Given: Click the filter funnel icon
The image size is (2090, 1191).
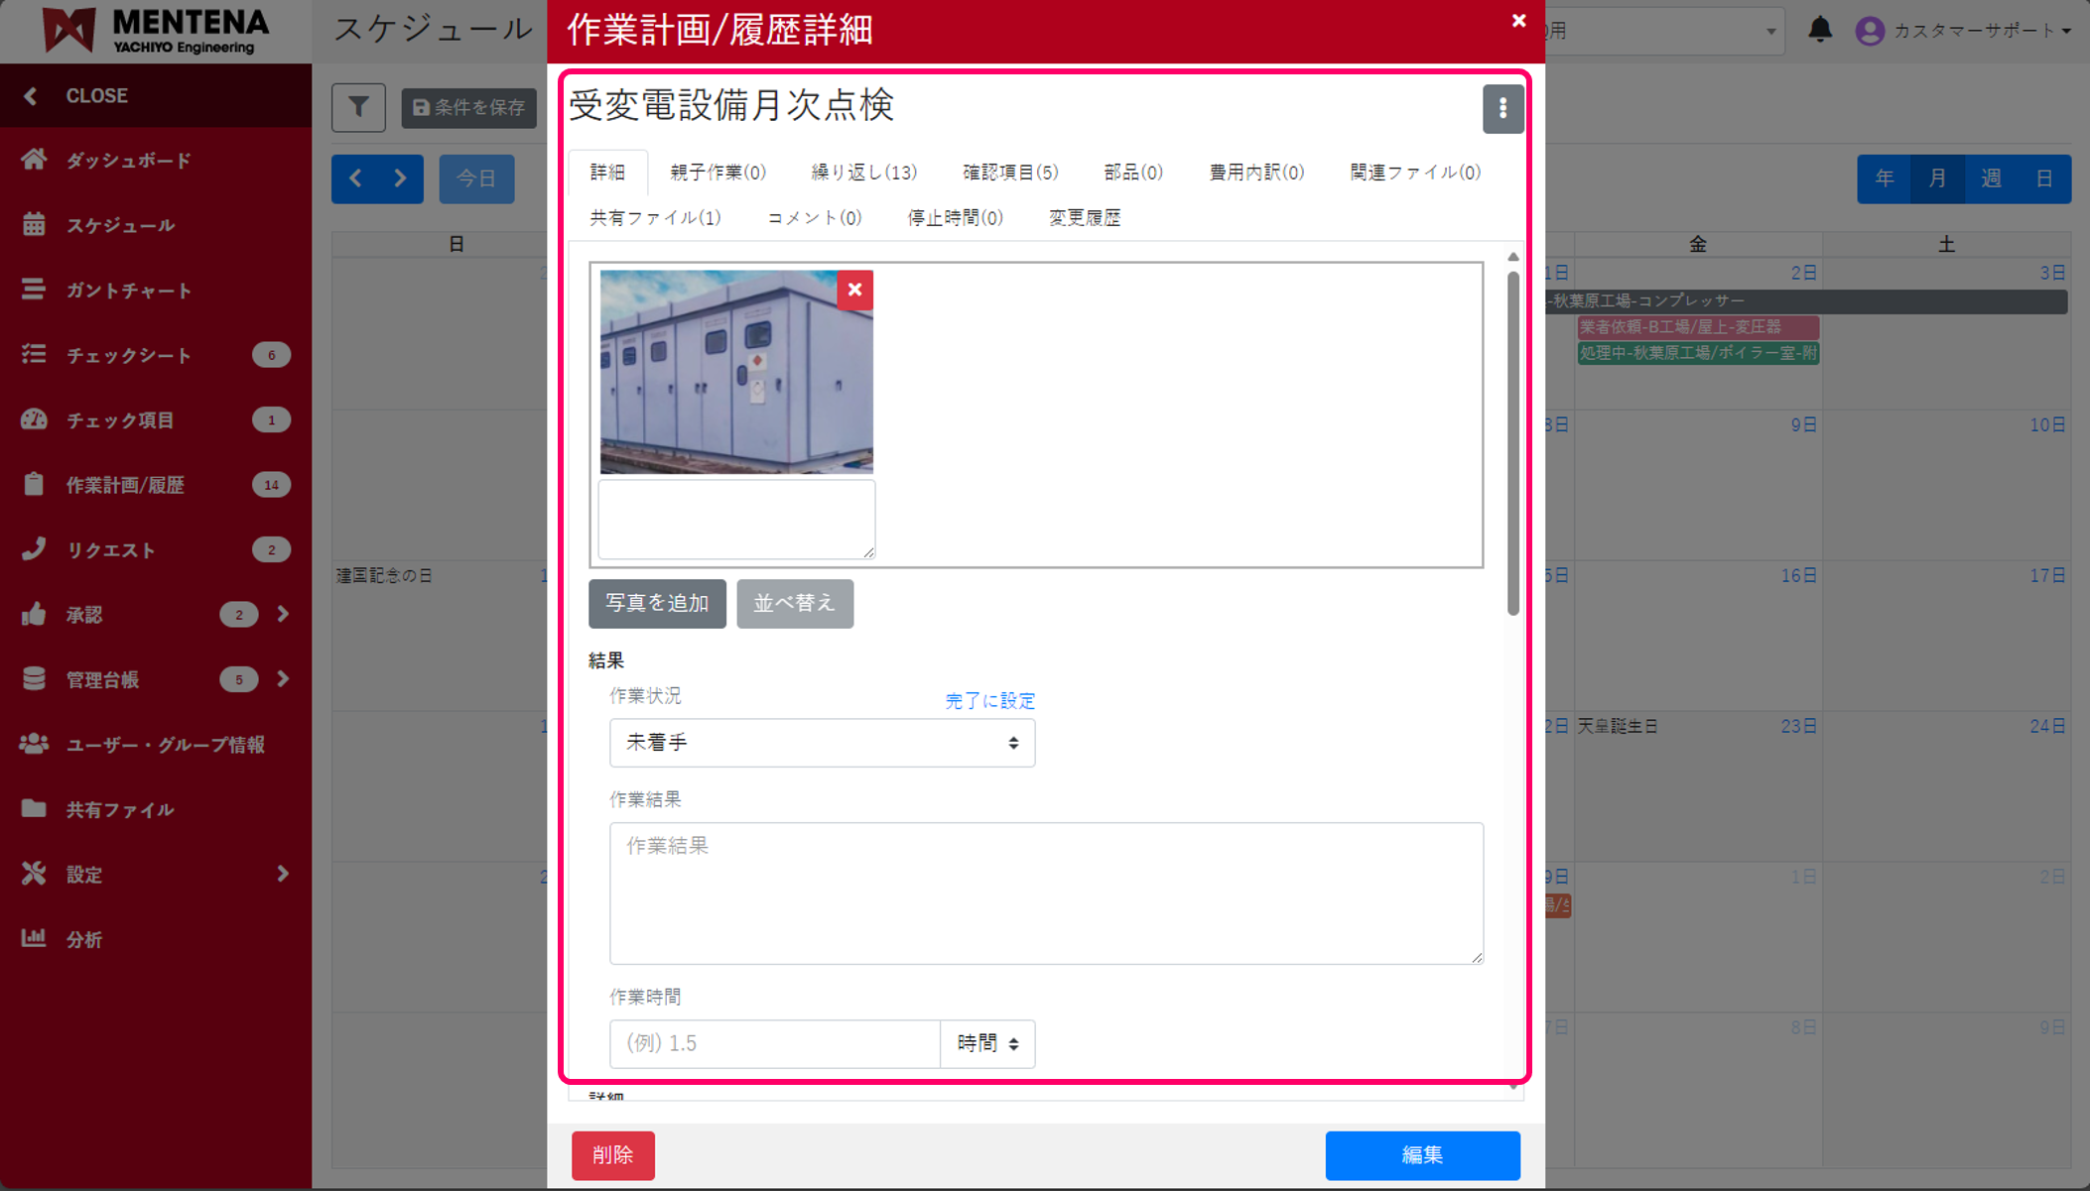Looking at the screenshot, I should [x=358, y=107].
